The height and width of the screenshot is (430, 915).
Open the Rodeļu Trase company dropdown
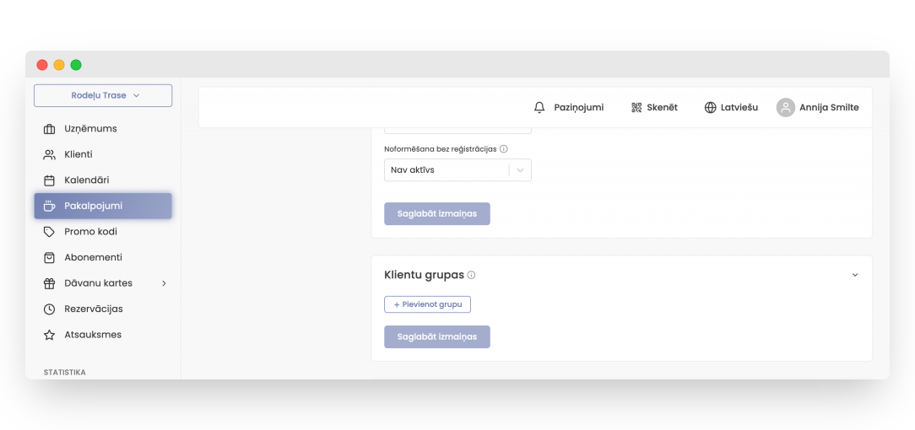coord(103,96)
